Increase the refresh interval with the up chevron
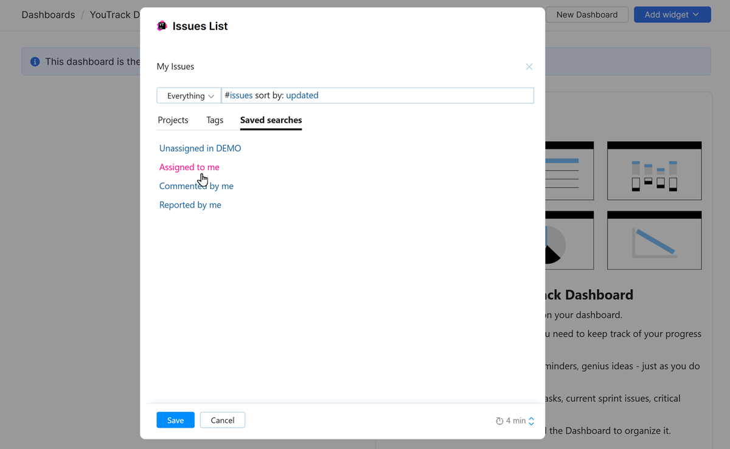The width and height of the screenshot is (730, 449). point(530,417)
